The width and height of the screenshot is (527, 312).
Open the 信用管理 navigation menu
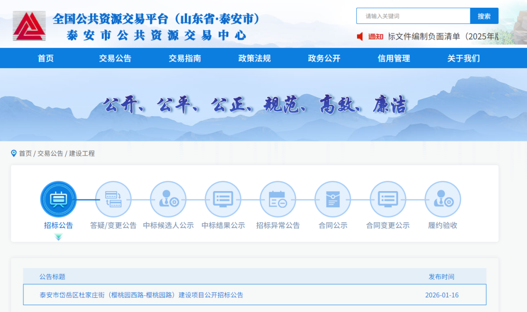tap(394, 58)
